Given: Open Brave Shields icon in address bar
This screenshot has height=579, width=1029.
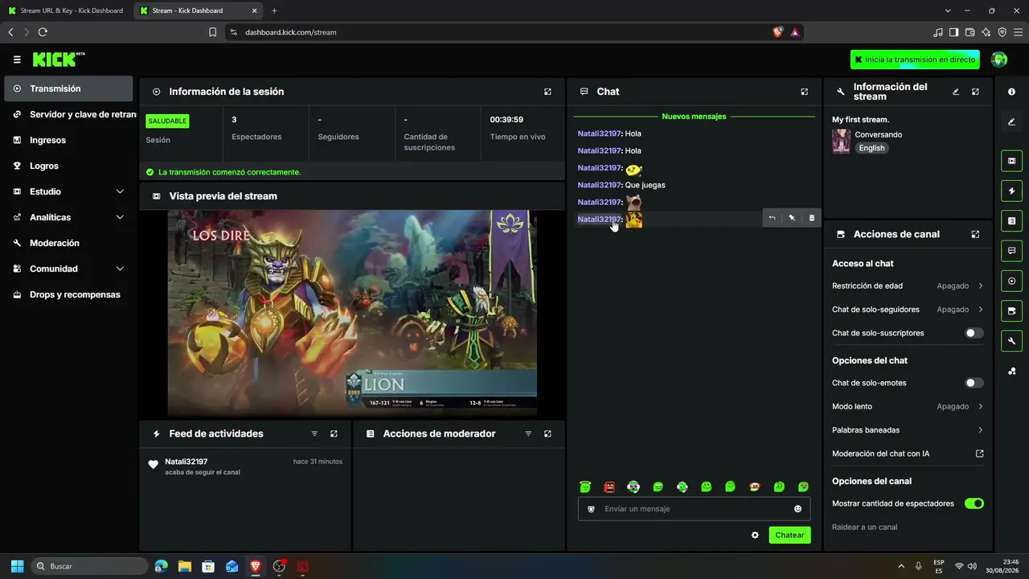Looking at the screenshot, I should pyautogui.click(x=777, y=32).
